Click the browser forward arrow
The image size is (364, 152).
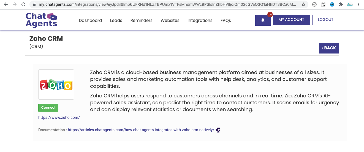(x=15, y=4)
